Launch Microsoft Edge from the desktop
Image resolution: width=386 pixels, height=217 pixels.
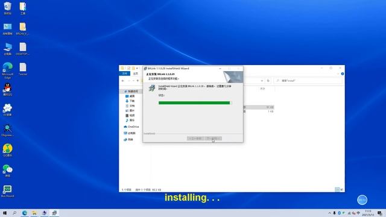(x=8, y=71)
